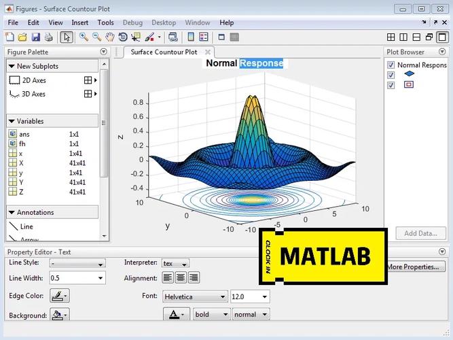Viewport: 453px width, 340px height.
Task: Select the Pan hand tool
Action: tap(110, 37)
